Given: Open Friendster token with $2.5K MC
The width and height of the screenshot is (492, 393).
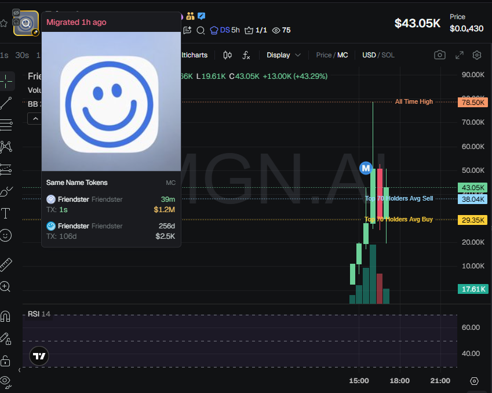Looking at the screenshot, I should coord(111,231).
